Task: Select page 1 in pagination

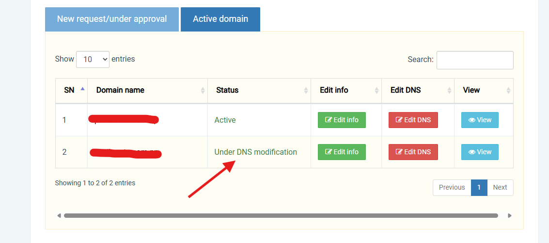Action: pos(479,188)
